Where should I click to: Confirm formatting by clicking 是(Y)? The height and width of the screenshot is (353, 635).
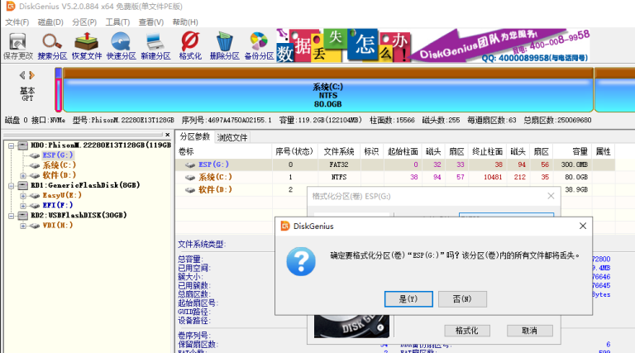[x=408, y=298]
